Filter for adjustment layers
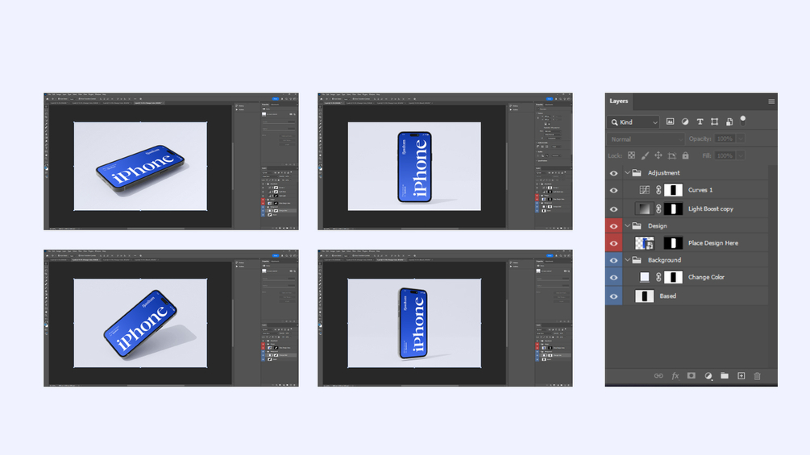This screenshot has width=810, height=455. (685, 122)
